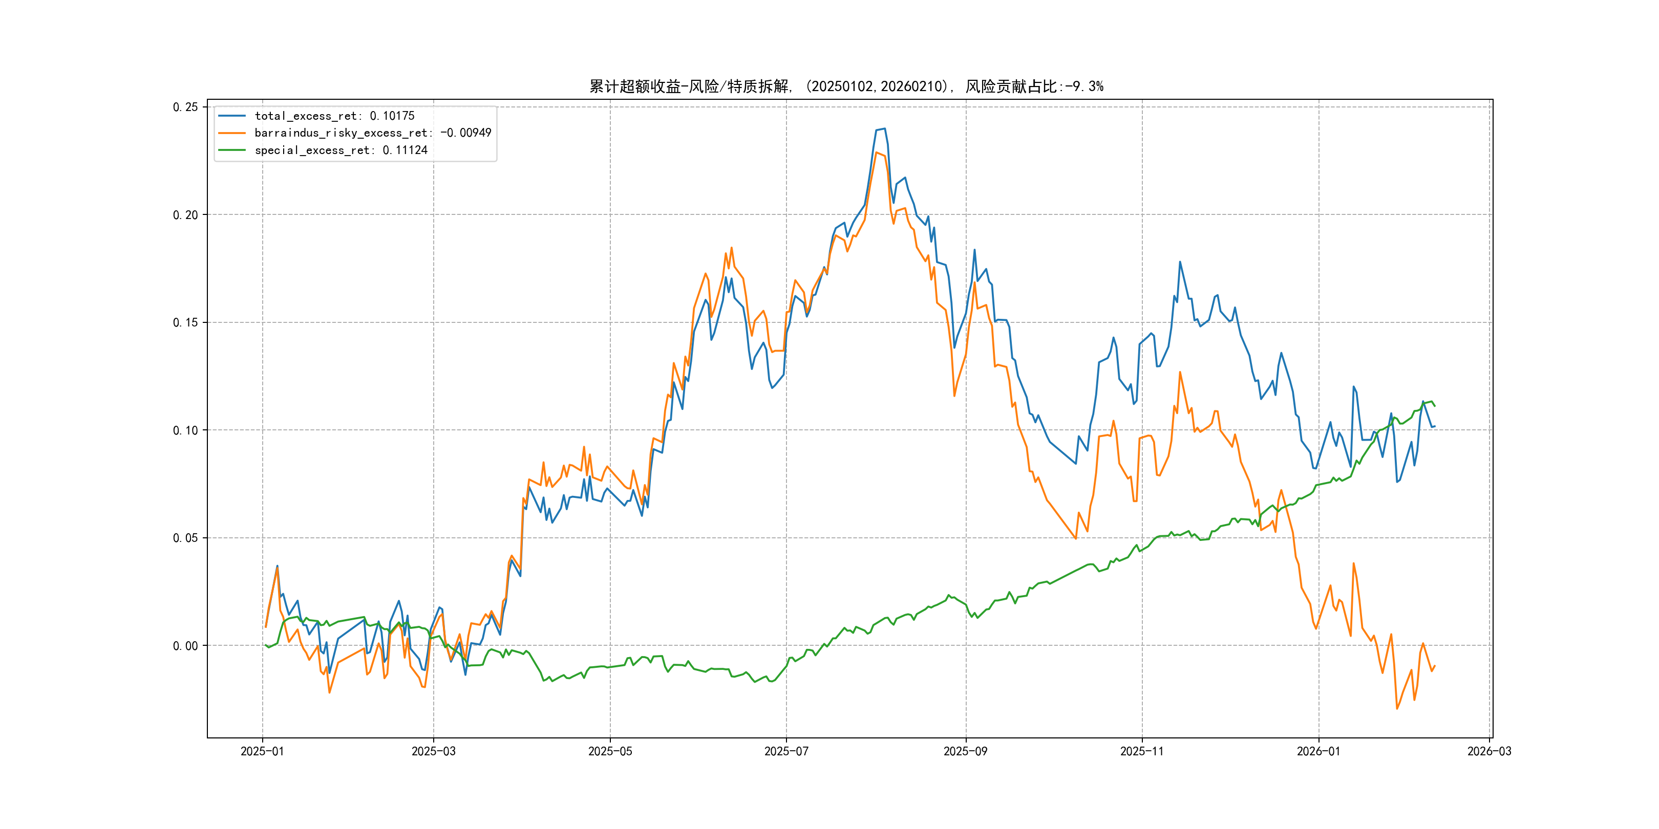The width and height of the screenshot is (1659, 829).
Task: Select legend label total_excess_ret: 0.10175
Action: coord(334,116)
